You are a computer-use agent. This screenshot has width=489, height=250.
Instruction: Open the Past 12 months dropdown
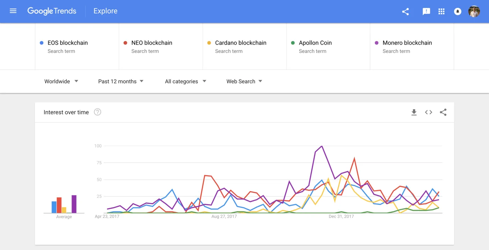point(121,81)
